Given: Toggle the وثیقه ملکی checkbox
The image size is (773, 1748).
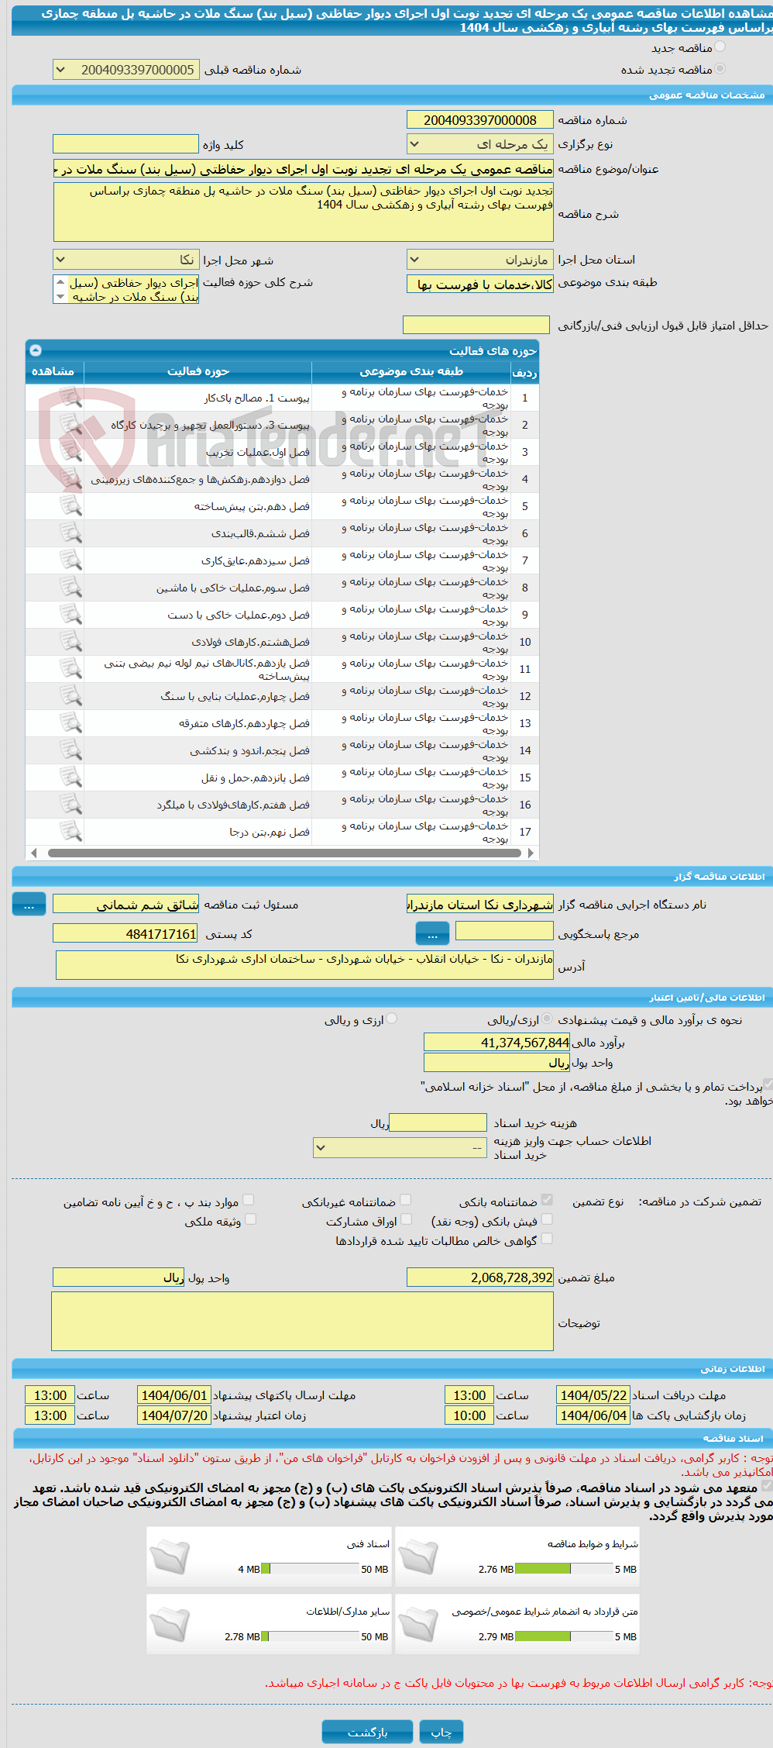Looking at the screenshot, I should [250, 1219].
